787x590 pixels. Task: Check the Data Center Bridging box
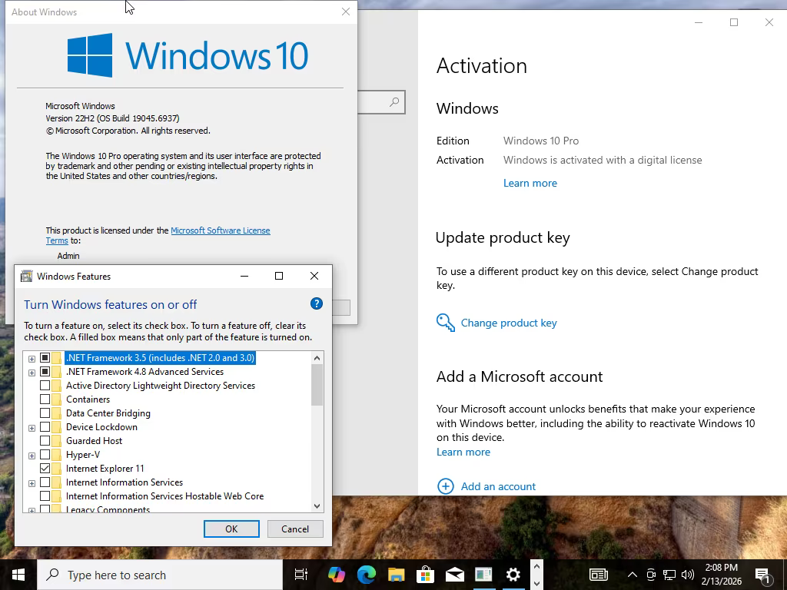coord(45,413)
